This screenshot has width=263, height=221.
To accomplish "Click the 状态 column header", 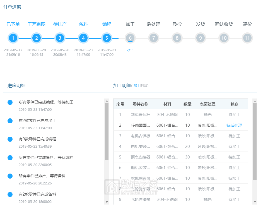I will [234, 104].
